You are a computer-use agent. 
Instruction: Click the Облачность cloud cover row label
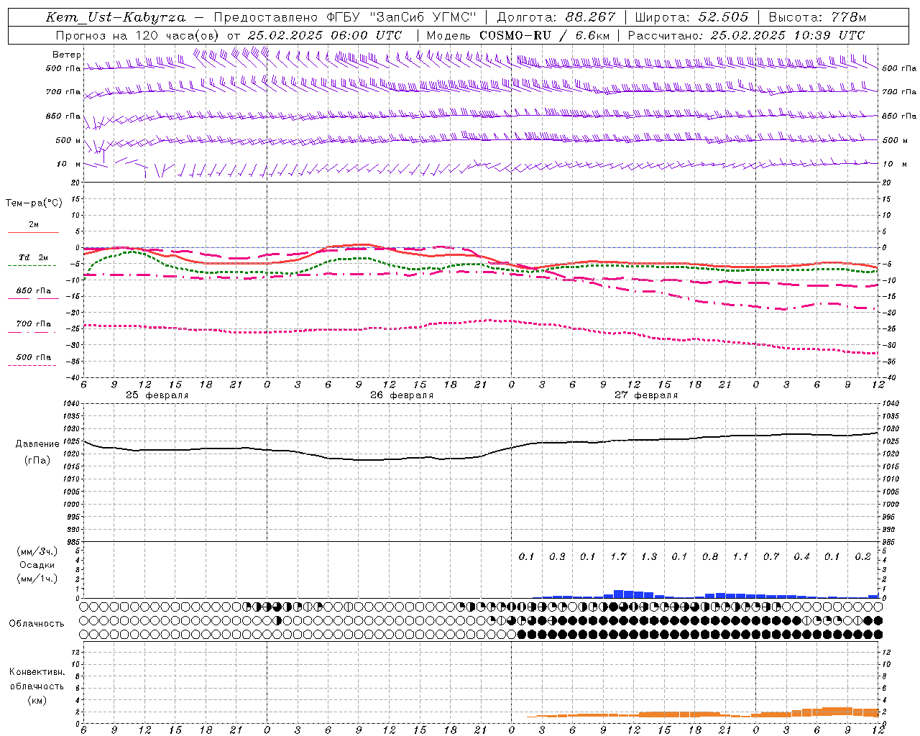(37, 624)
